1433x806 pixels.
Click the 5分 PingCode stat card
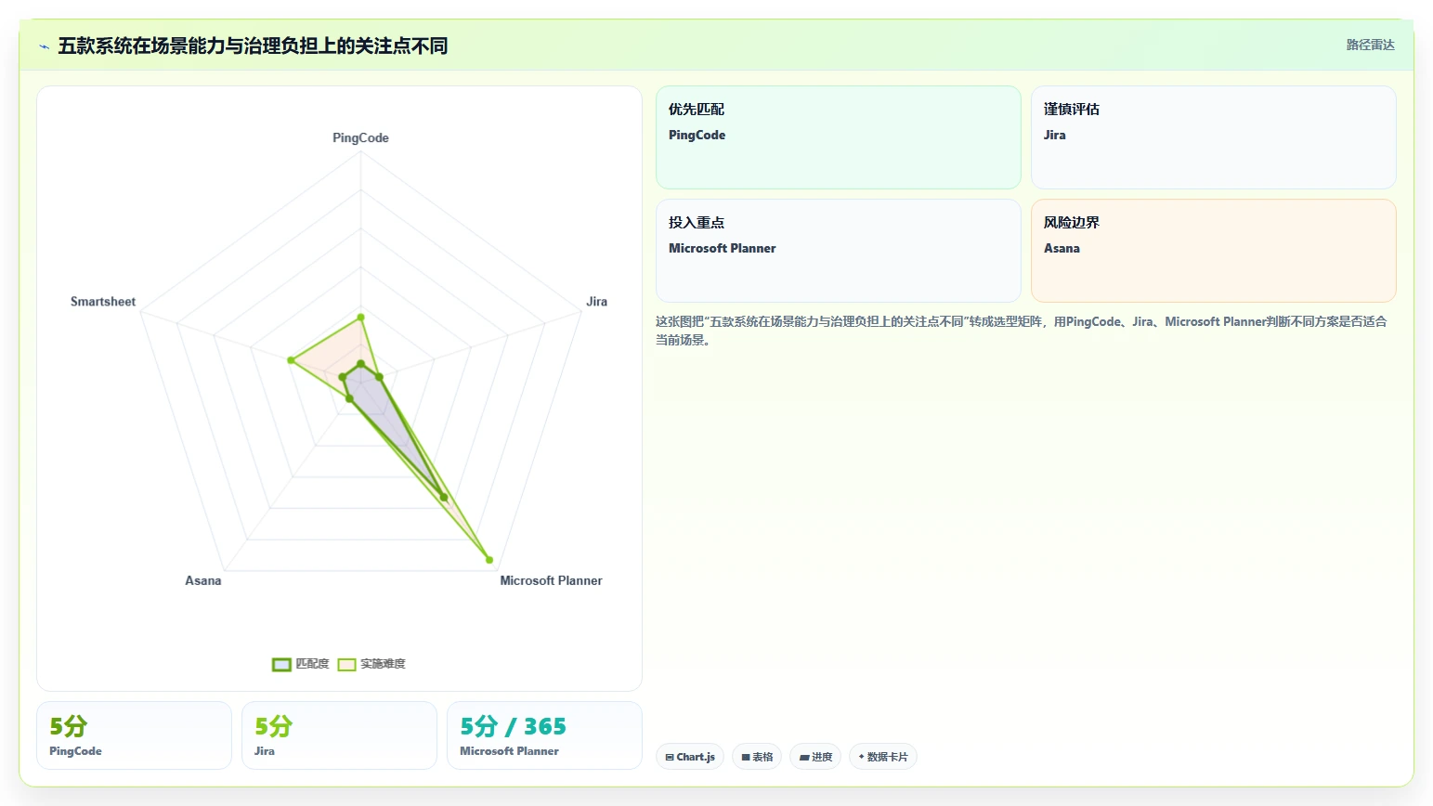134,735
